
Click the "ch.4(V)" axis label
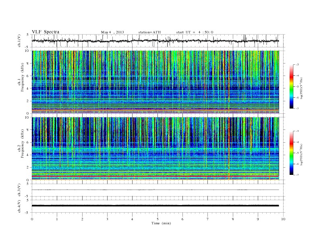tap(19, 206)
